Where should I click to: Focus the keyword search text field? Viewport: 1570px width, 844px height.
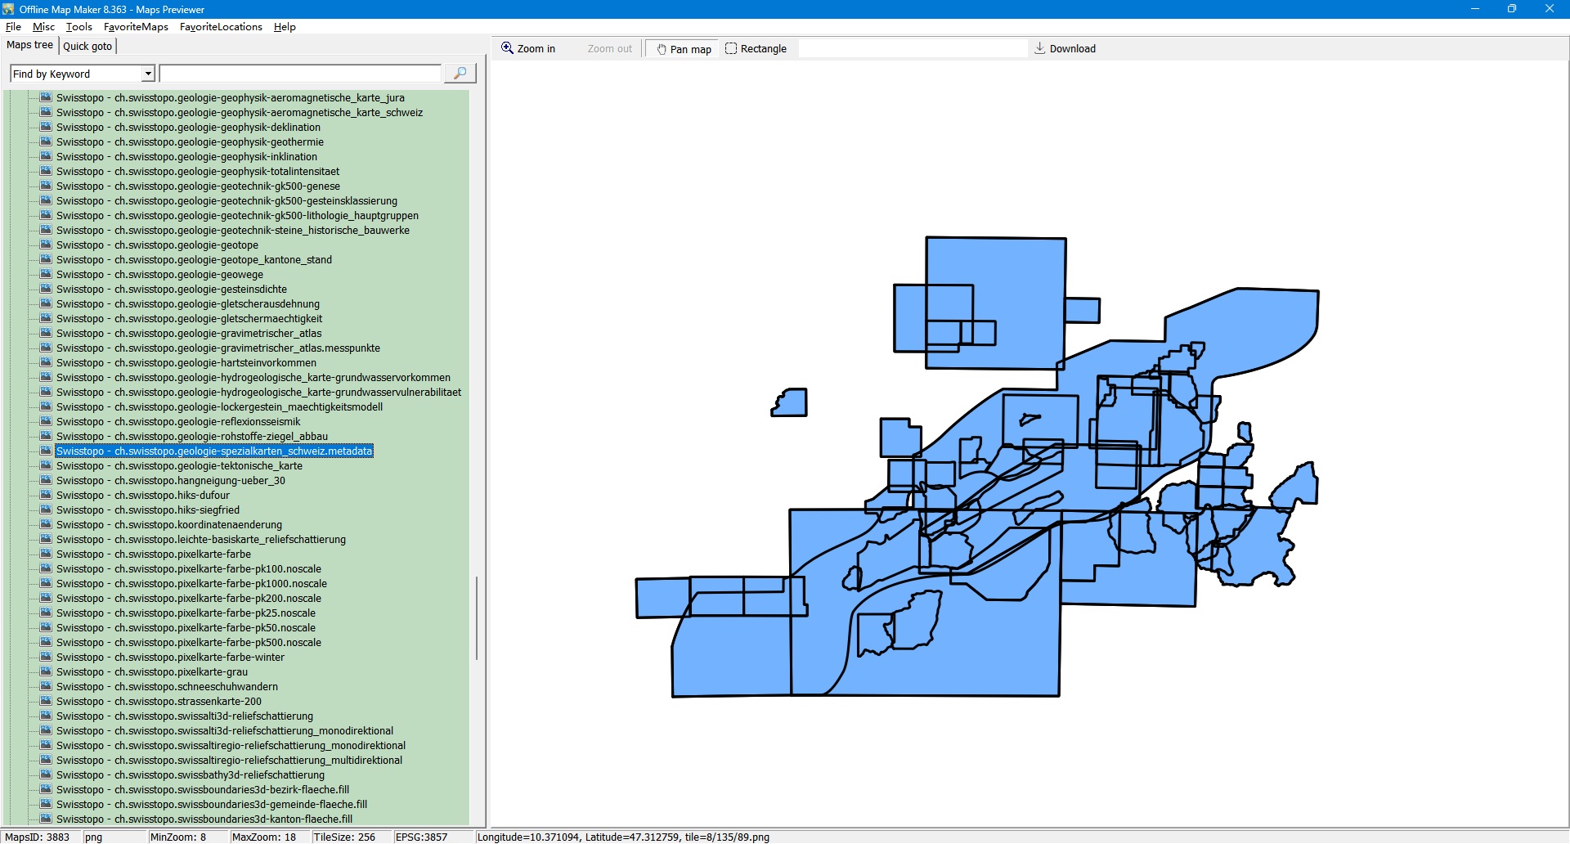(300, 74)
